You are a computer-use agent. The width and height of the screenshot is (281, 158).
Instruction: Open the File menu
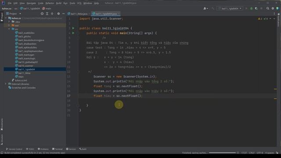(x=9, y=3)
